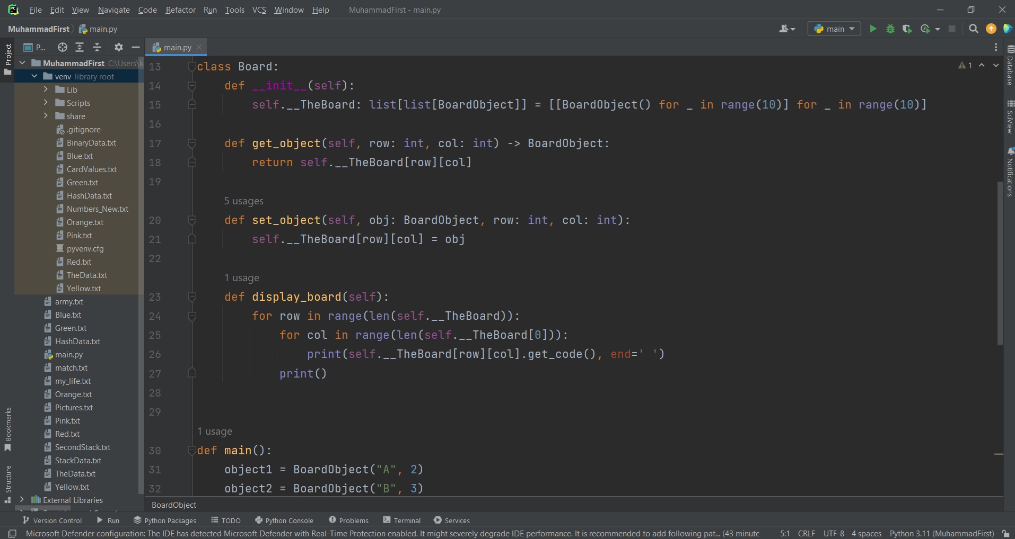Click the editor vertical scrollbar
The image size is (1015, 539).
pyautogui.click(x=1000, y=263)
